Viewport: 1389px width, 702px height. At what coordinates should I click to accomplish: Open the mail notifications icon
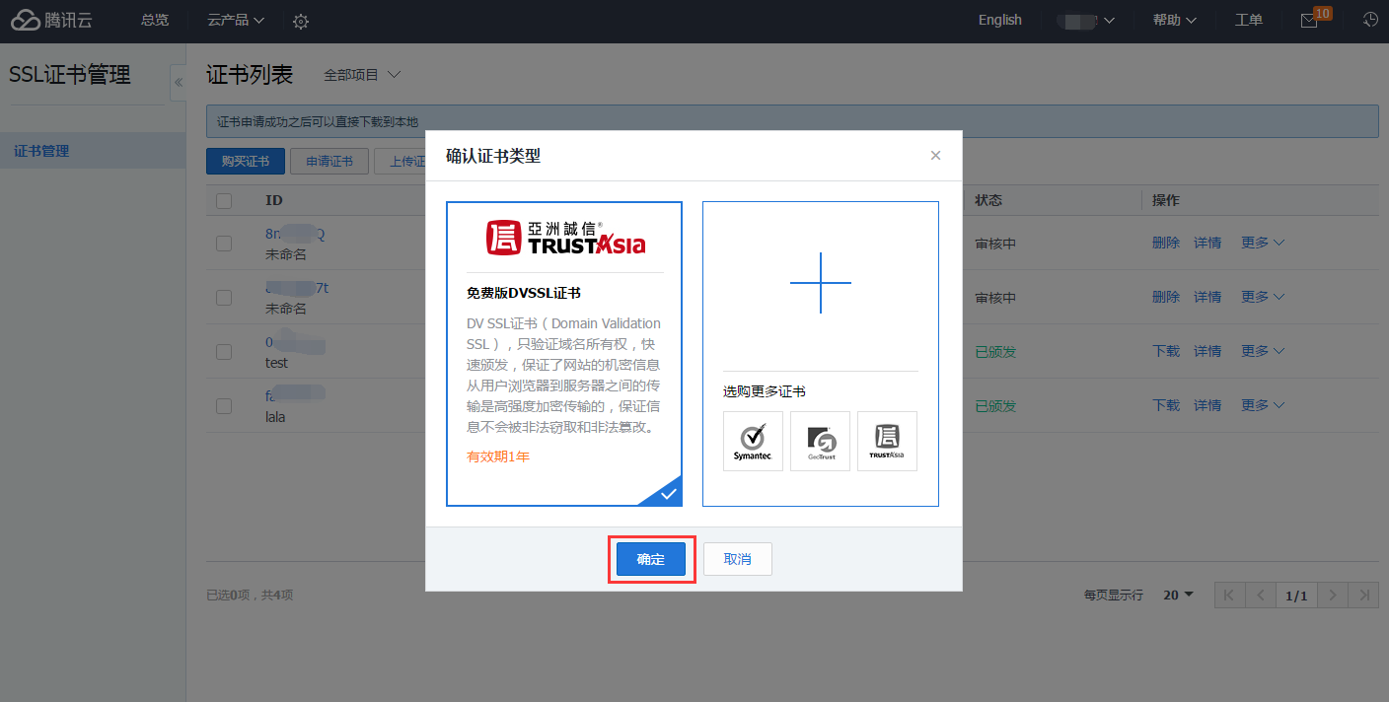tap(1309, 21)
